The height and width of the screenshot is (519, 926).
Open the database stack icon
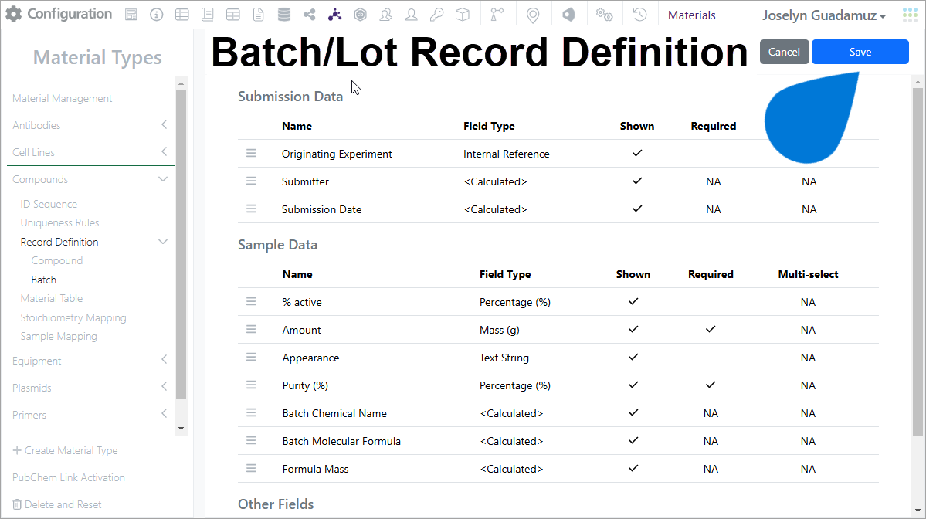coord(284,15)
